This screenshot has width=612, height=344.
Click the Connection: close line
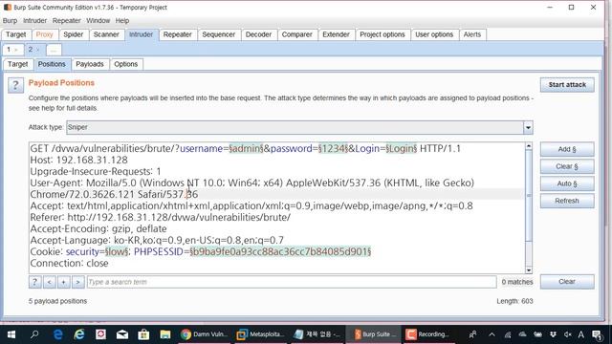69,264
